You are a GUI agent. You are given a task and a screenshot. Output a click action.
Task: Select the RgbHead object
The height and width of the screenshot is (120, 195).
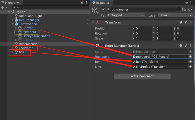tap(29, 40)
